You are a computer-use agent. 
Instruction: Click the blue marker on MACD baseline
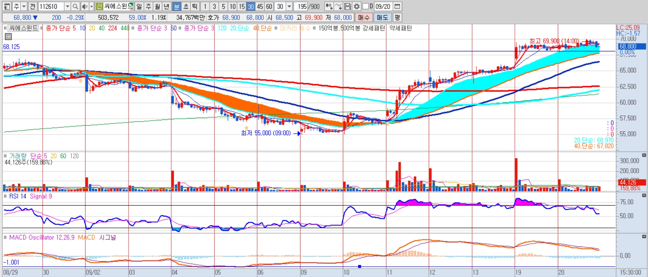360,266
